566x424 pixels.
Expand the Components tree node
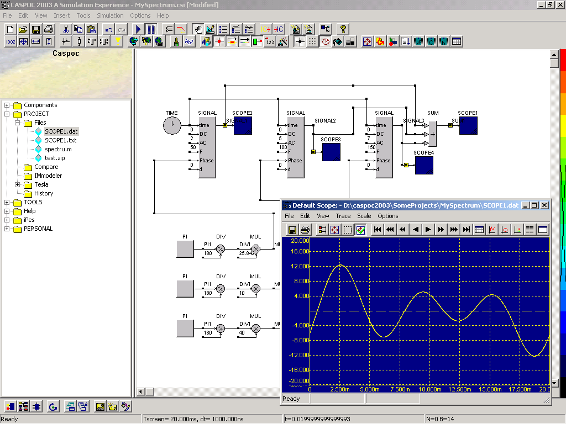point(7,105)
